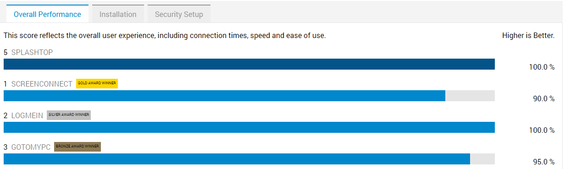
Task: Open the Security Setup tab
Action: click(x=179, y=14)
